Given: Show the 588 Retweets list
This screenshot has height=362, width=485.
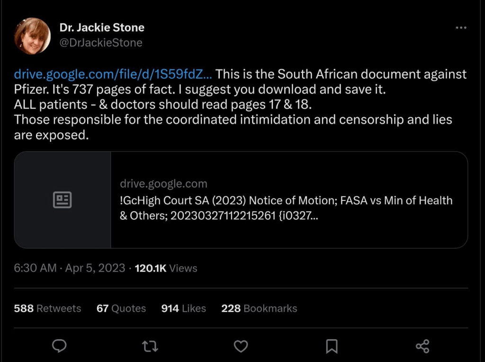Looking at the screenshot, I should point(47,308).
